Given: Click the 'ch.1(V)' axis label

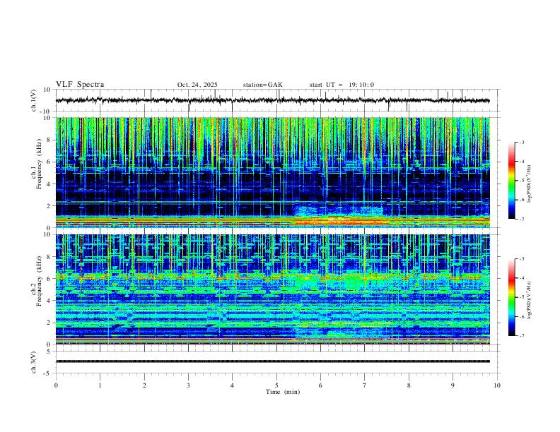Looking at the screenshot, I should [34, 100].
